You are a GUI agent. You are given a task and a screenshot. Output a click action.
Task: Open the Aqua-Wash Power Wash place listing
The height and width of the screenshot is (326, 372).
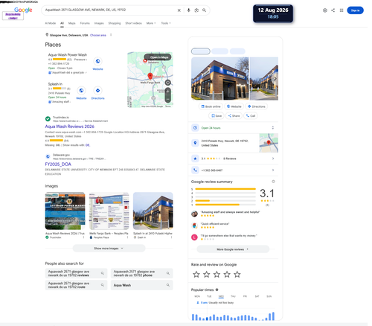[x=68, y=55]
